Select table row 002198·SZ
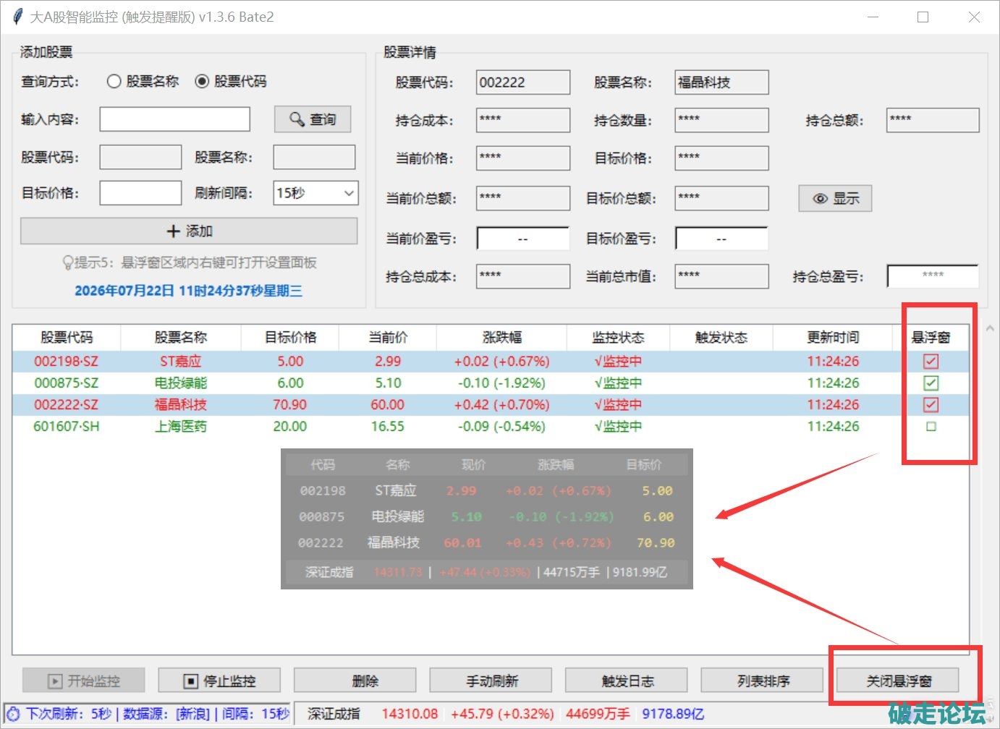 491,362
